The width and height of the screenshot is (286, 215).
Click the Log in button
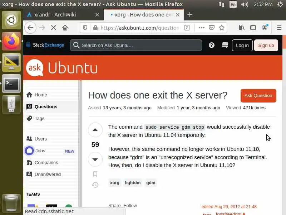242,46
